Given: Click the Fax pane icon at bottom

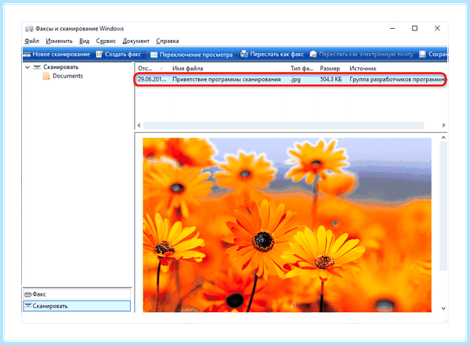Looking at the screenshot, I should point(28,294).
